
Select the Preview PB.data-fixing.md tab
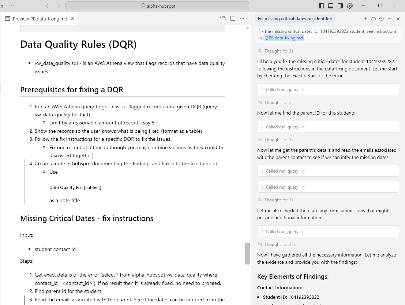[x=40, y=19]
